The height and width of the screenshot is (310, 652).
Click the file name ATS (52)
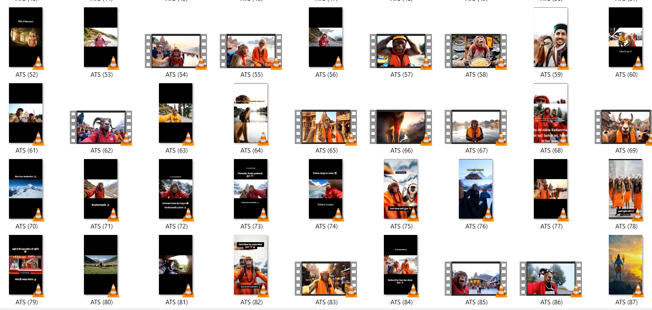tap(26, 75)
